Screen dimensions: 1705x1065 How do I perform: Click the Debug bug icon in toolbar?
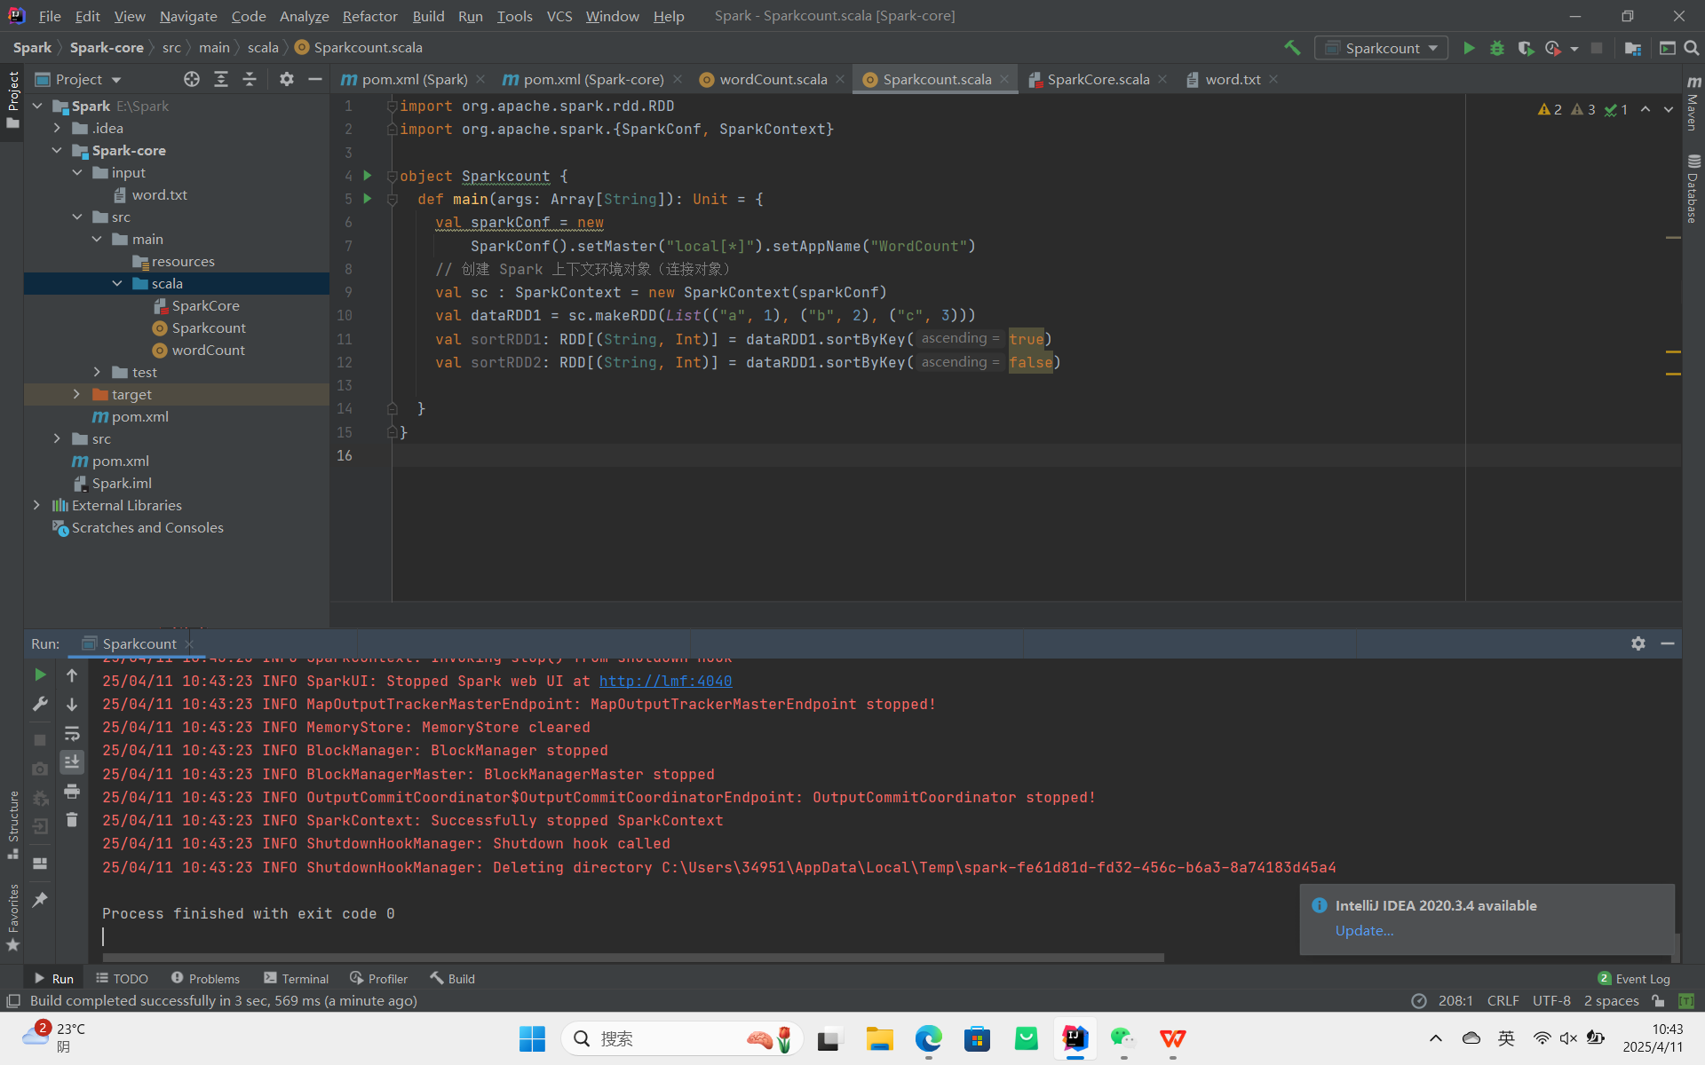1497,48
